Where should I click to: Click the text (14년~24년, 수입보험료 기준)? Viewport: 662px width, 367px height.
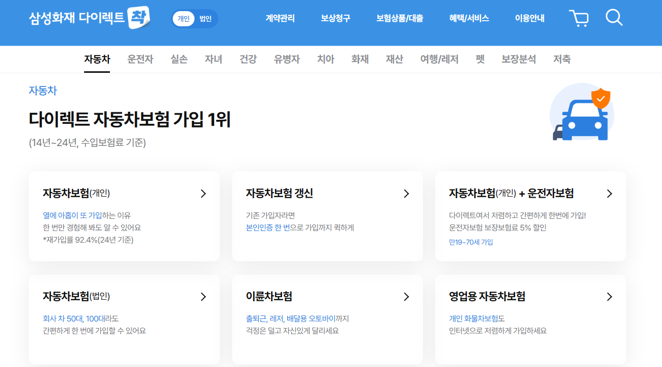pos(88,143)
